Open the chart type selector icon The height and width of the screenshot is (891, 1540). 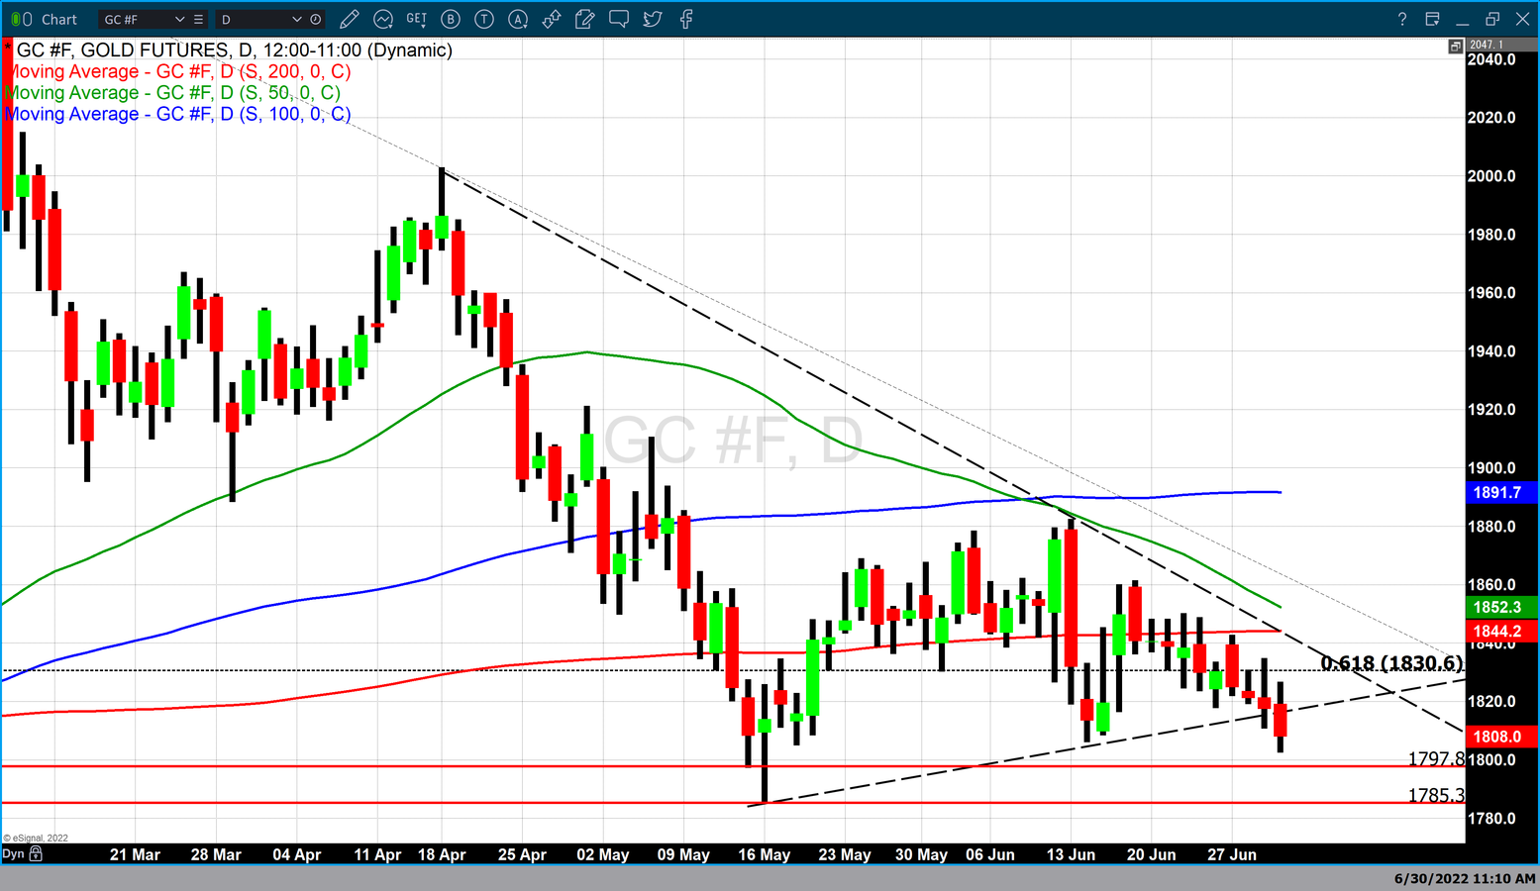coord(383,19)
